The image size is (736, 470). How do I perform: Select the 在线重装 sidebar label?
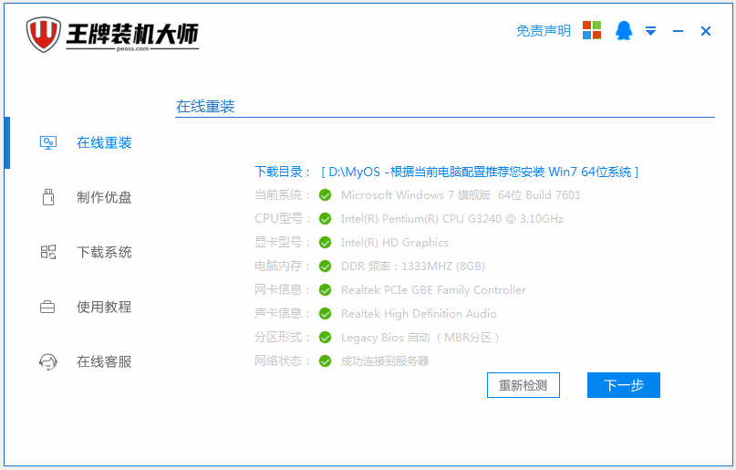click(104, 142)
